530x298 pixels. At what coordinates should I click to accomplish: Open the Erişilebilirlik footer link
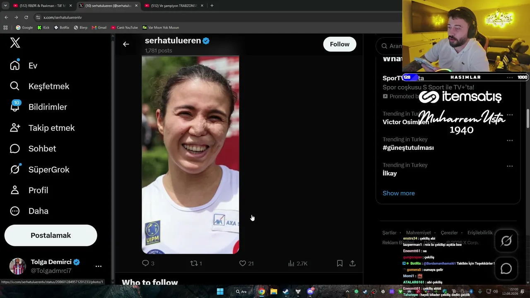(x=480, y=233)
